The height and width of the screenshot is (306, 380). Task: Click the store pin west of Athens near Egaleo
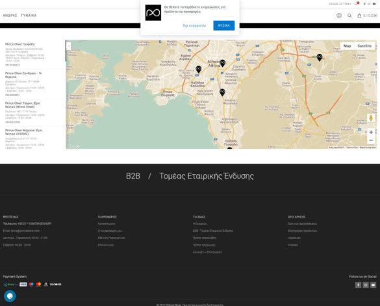[x=199, y=70]
